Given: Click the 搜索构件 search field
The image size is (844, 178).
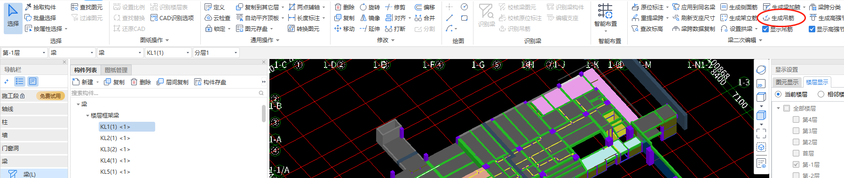Looking at the screenshot, I should (167, 93).
